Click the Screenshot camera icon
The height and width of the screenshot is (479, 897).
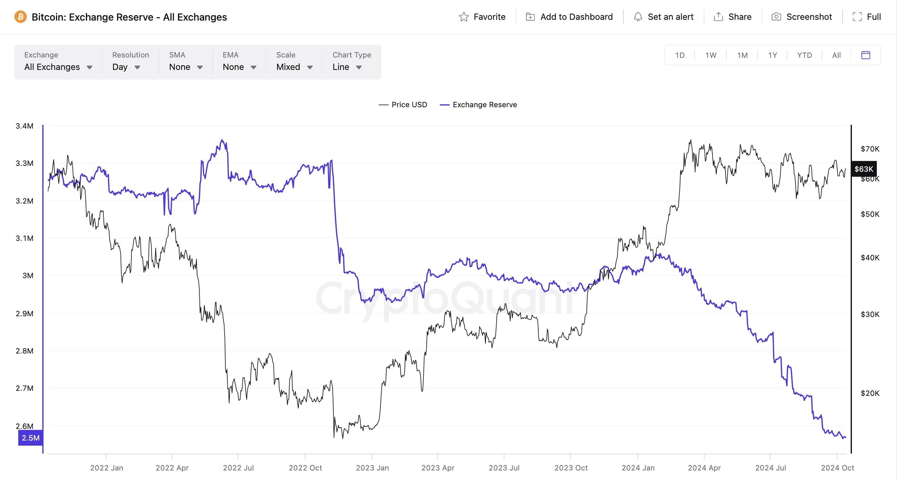tap(776, 17)
